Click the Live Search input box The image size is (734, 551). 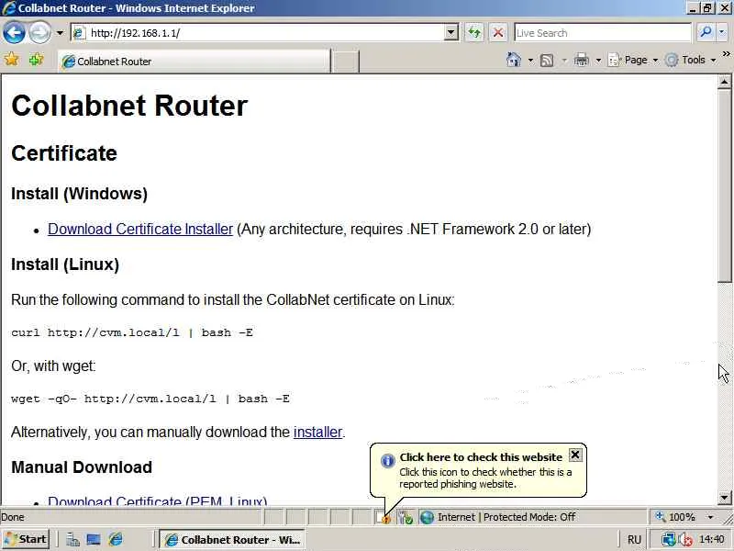click(603, 33)
